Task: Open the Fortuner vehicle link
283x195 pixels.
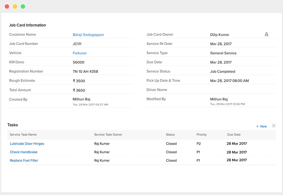Action: (80, 53)
